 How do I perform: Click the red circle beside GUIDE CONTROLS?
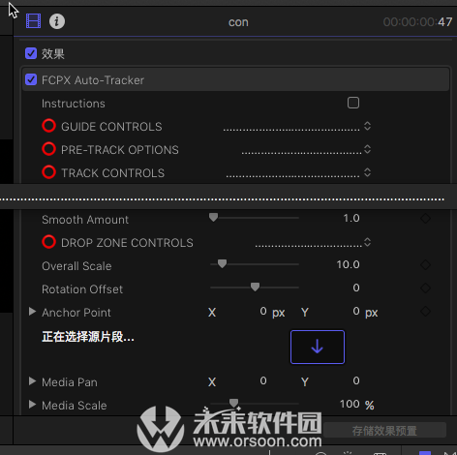(48, 126)
